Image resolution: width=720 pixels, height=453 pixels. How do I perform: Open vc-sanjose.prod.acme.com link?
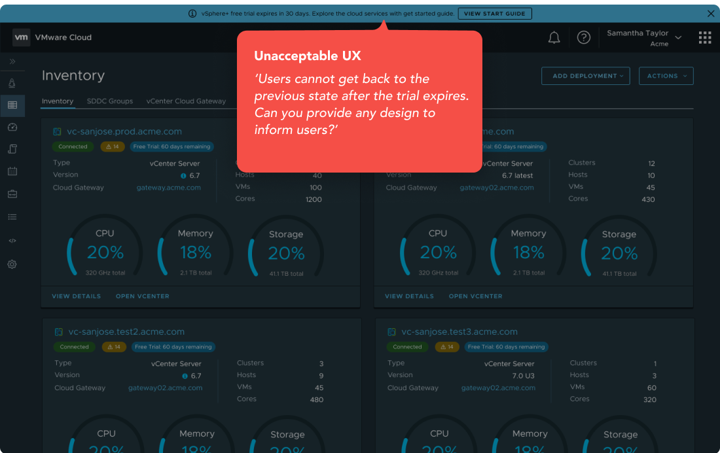pos(124,131)
